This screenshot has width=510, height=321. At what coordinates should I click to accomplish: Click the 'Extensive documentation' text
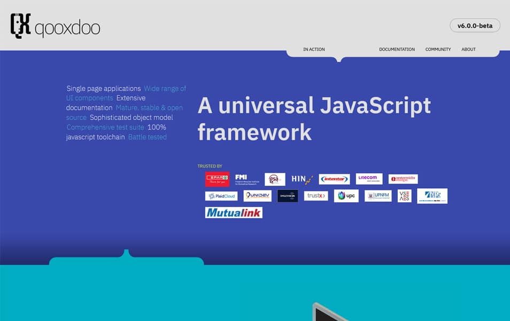click(x=106, y=103)
